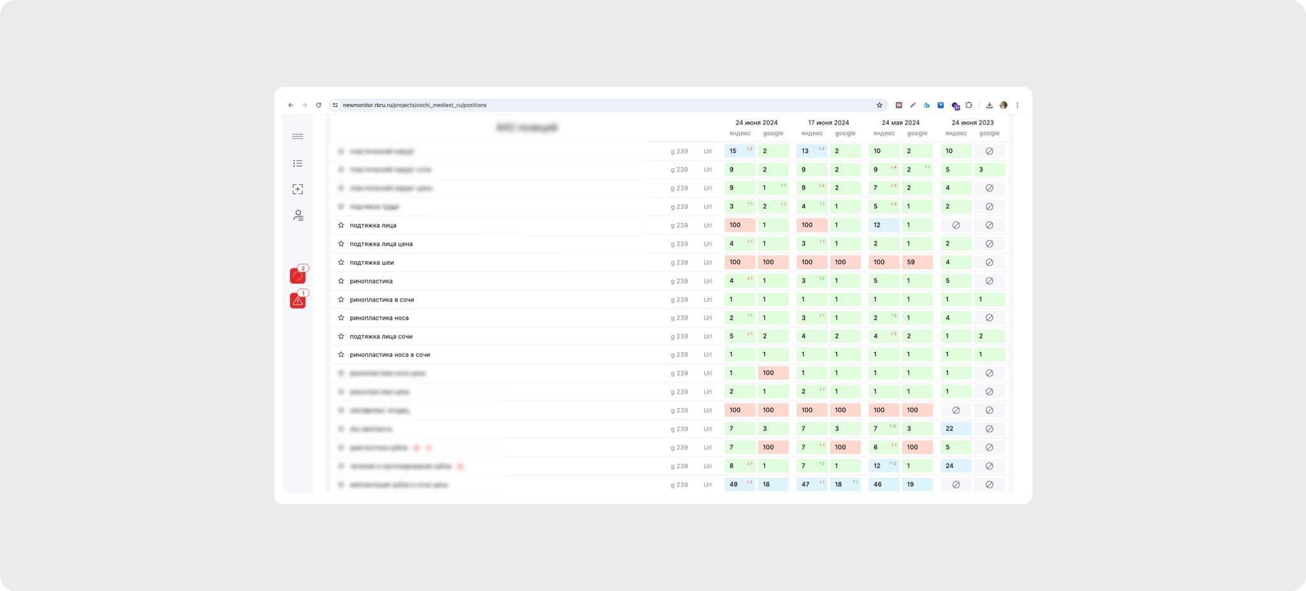Click the browser downloads icon

(x=989, y=105)
